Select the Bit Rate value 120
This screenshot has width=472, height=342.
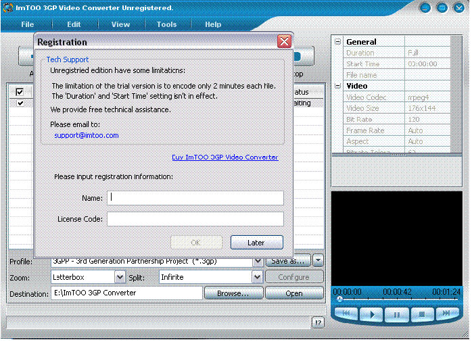427,120
